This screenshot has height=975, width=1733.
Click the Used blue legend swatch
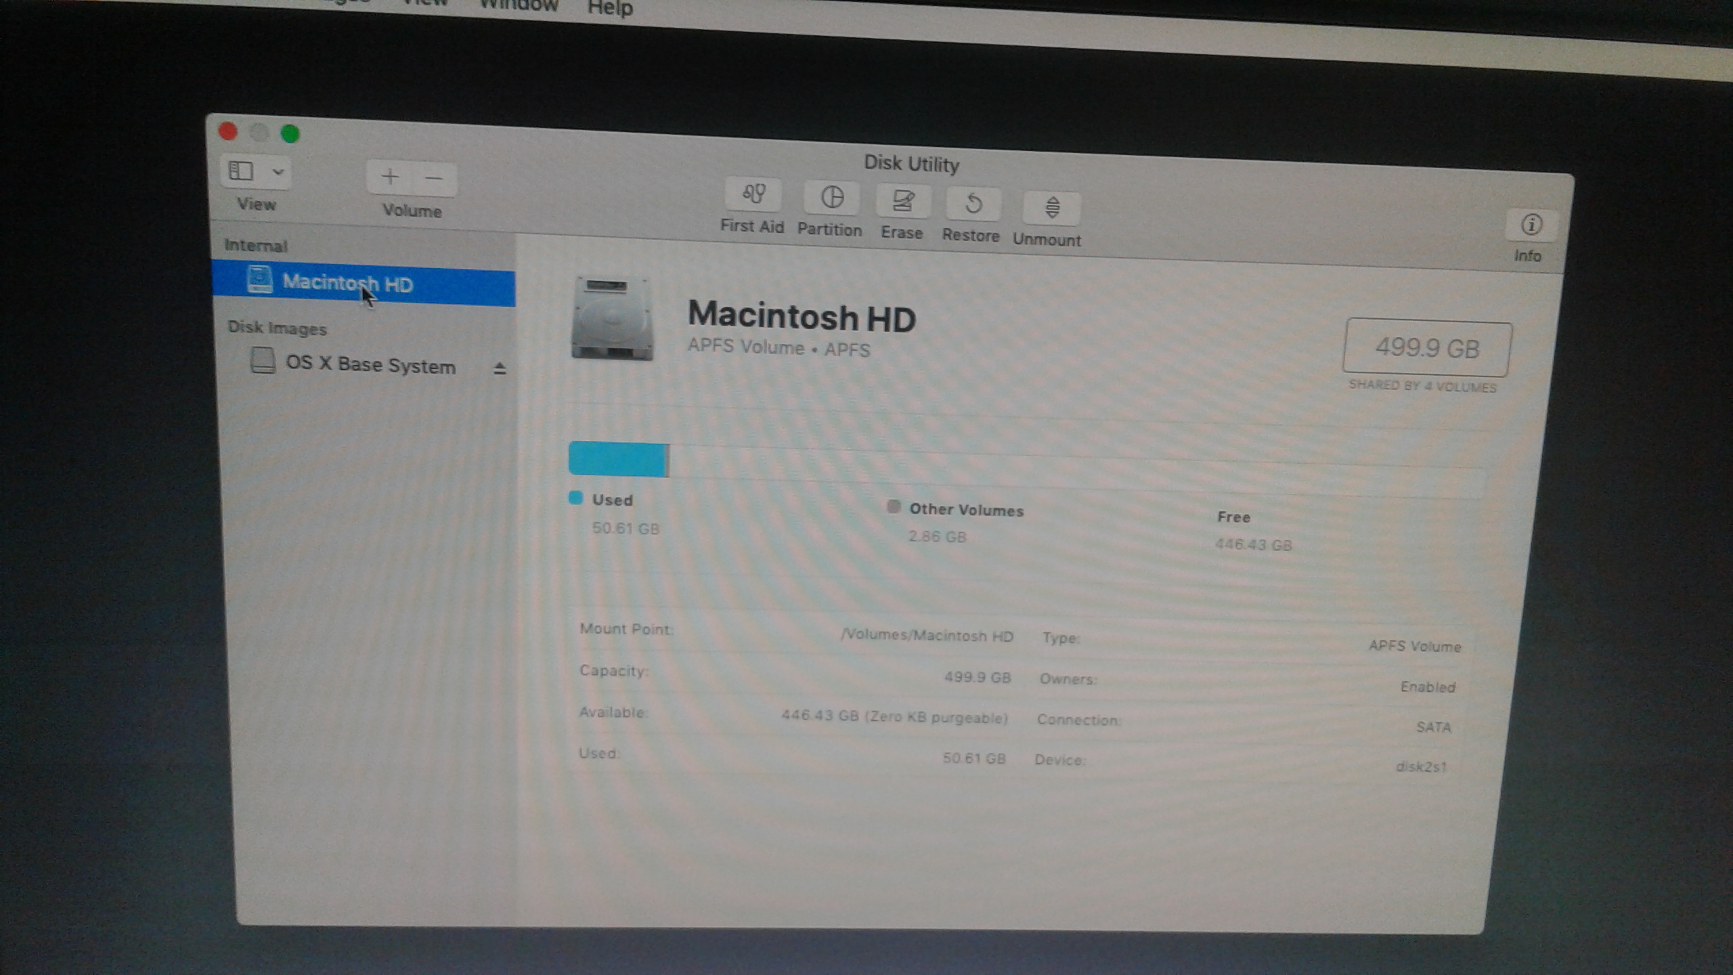point(575,498)
